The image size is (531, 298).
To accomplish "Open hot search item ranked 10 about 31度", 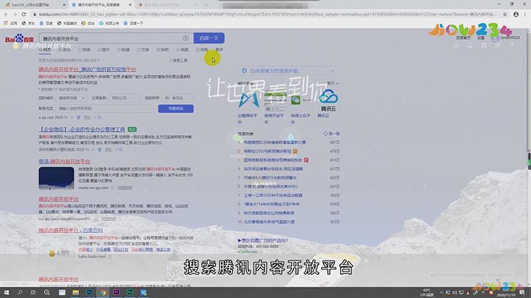I will 269,222.
